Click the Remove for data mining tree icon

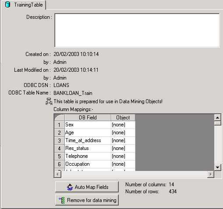pos(62,200)
